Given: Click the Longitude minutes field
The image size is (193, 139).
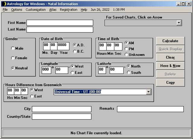Looking at the screenshot, I should [62, 70].
